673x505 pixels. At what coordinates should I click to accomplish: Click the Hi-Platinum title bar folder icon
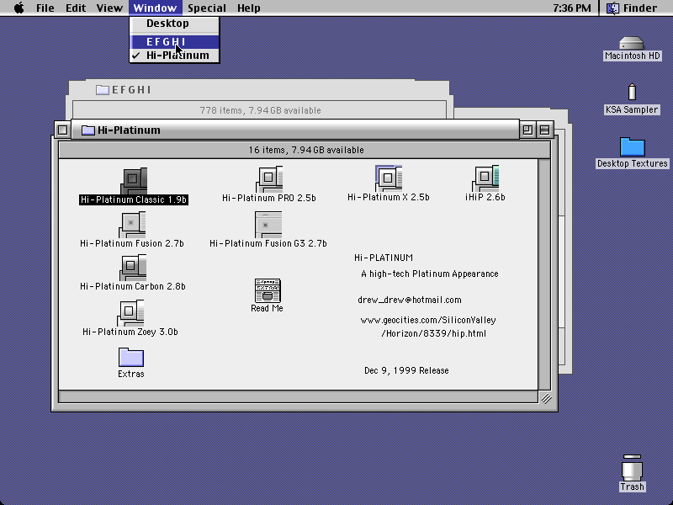click(x=88, y=130)
